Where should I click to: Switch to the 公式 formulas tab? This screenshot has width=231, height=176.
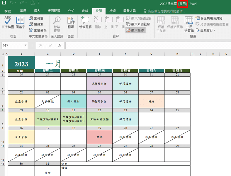pyautogui.click(x=71, y=11)
